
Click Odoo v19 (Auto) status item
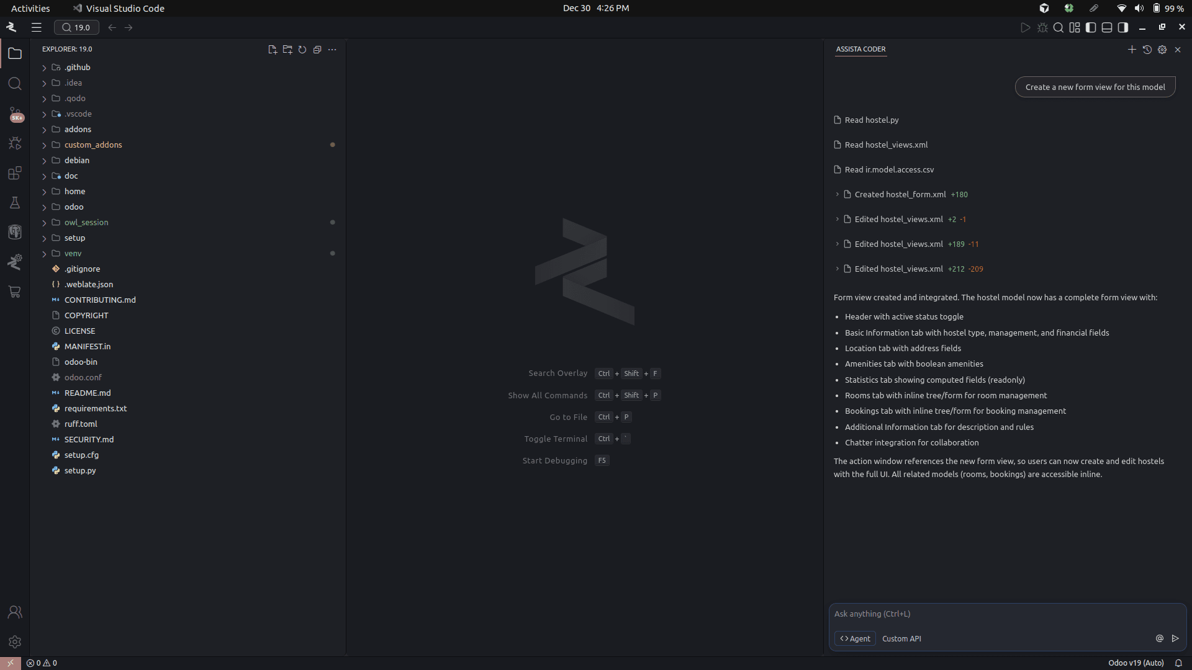pyautogui.click(x=1136, y=663)
